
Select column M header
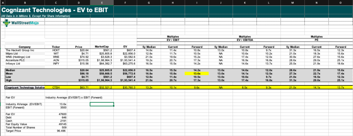click(292, 3)
